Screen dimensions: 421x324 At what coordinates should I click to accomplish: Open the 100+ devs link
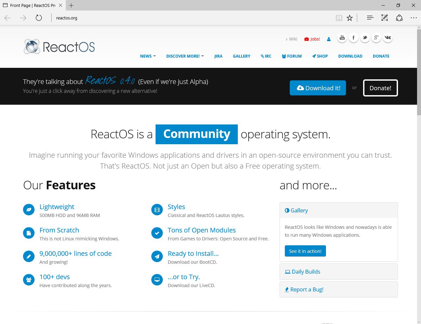pos(55,277)
